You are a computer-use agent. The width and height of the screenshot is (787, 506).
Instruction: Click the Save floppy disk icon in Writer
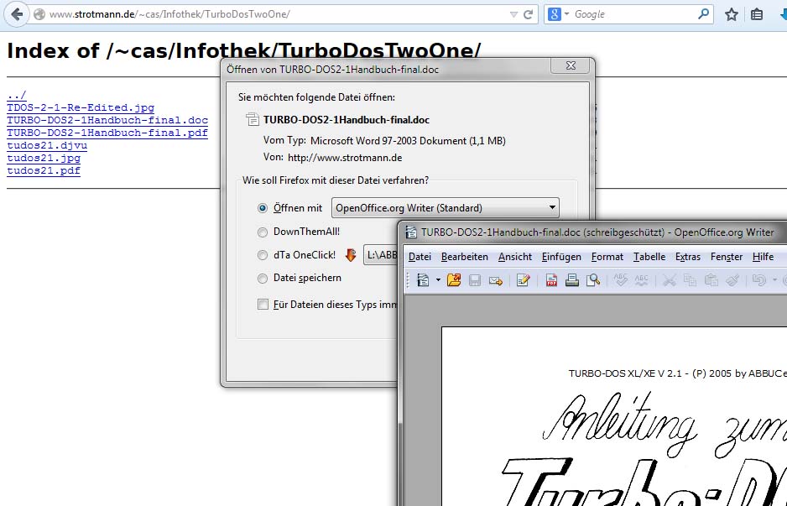pyautogui.click(x=475, y=279)
